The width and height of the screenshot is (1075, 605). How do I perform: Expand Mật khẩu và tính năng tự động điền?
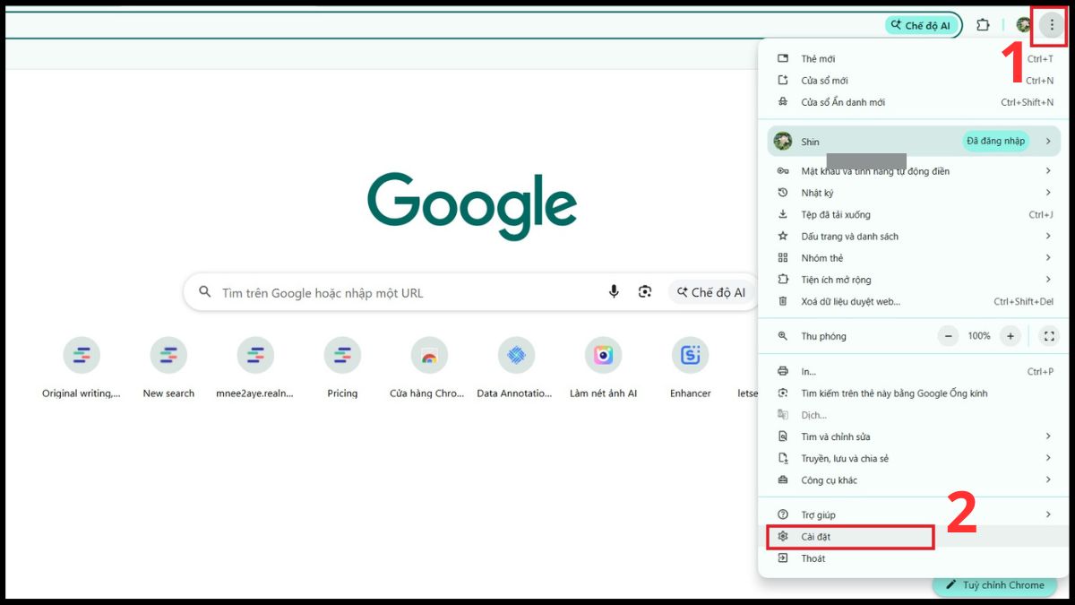point(915,171)
